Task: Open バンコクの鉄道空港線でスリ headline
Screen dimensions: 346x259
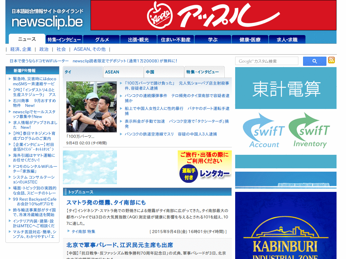Action: [171, 134]
